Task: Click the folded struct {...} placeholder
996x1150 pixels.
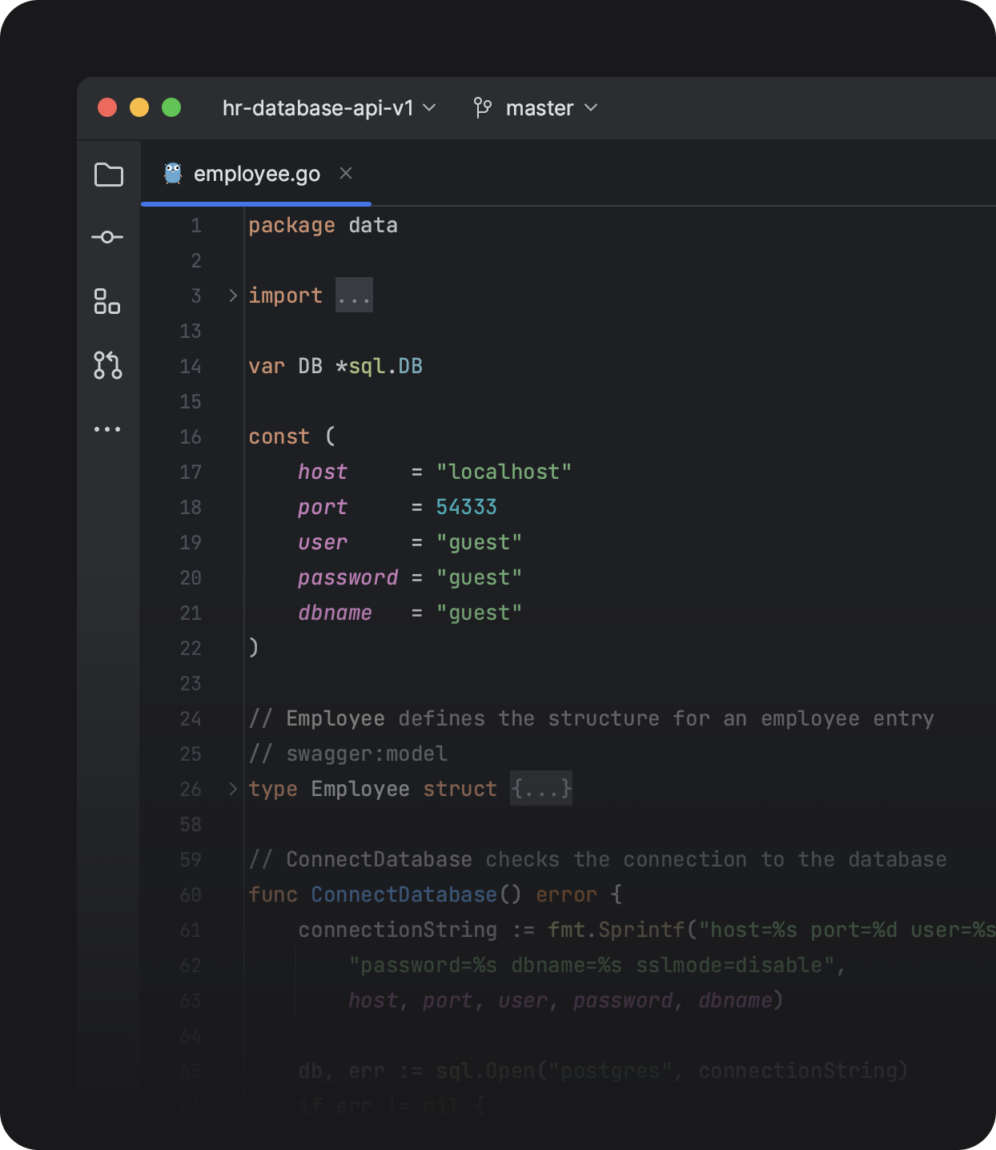Action: 541,789
